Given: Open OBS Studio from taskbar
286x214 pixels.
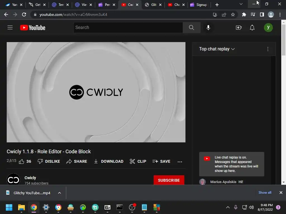Looking at the screenshot, I should 132,207.
